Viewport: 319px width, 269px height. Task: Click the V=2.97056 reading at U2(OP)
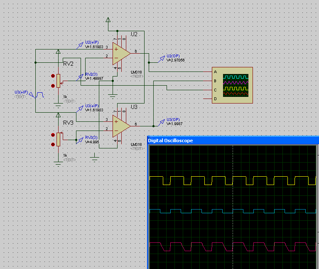(x=176, y=60)
